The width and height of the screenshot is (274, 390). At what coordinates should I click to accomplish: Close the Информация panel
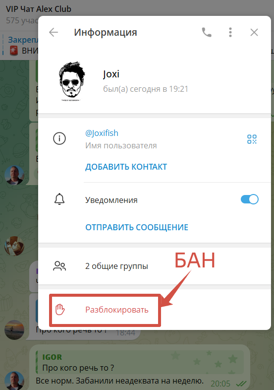coord(254,32)
